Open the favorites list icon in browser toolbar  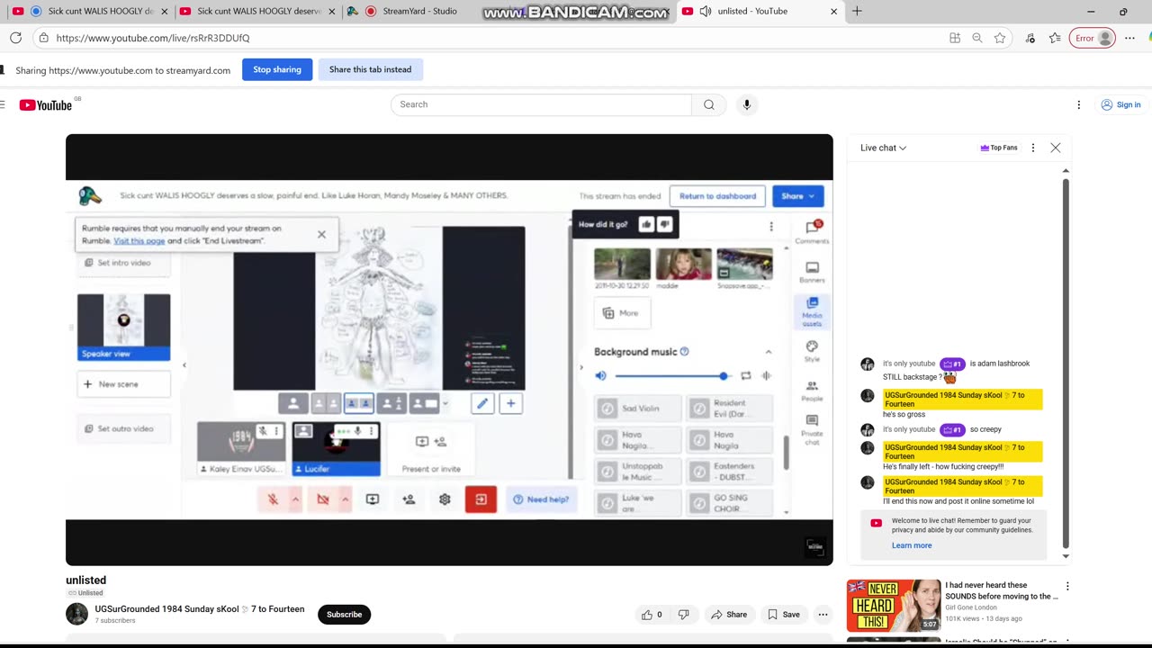point(1055,38)
